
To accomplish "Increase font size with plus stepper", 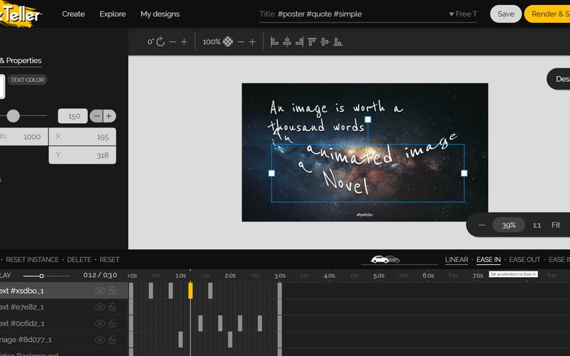I will tap(109, 116).
